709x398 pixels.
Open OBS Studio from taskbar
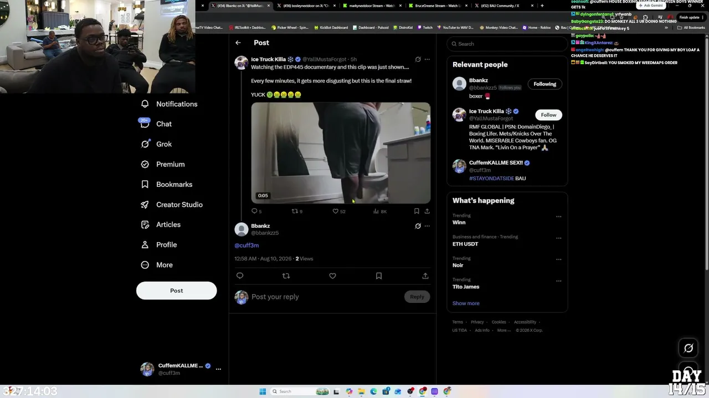410,391
